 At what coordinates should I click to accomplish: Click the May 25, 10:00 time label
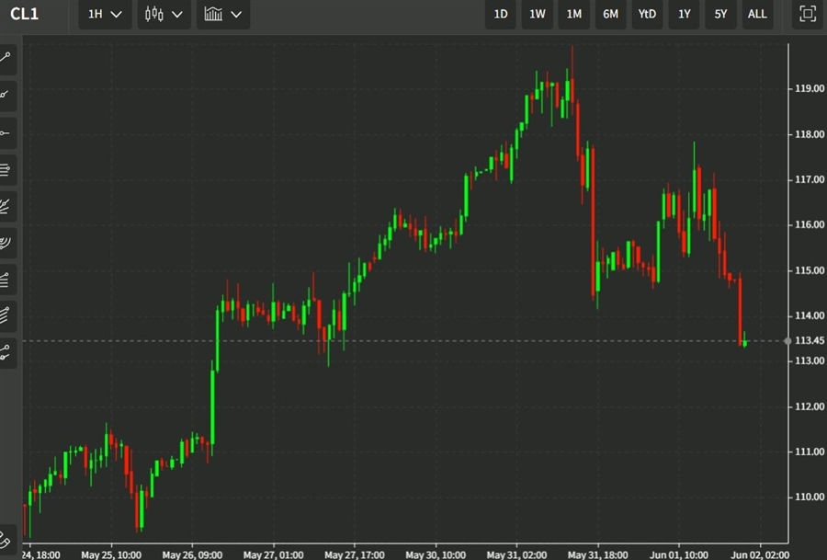point(111,554)
